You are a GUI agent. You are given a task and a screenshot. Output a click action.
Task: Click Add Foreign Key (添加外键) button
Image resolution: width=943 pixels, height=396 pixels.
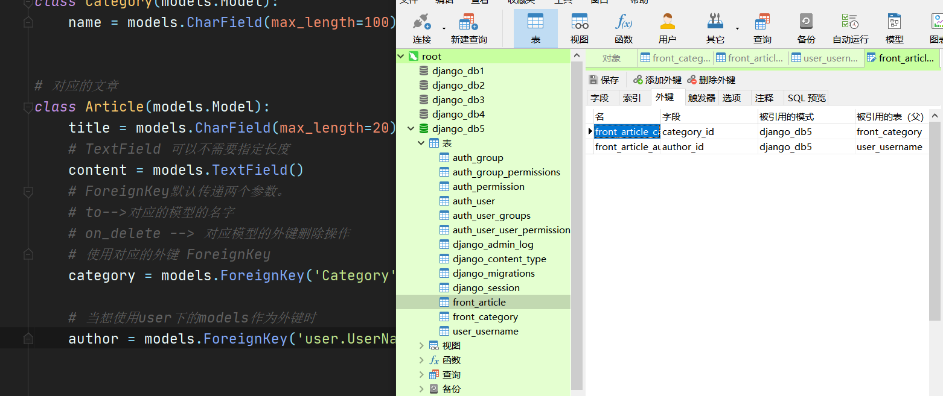[657, 80]
